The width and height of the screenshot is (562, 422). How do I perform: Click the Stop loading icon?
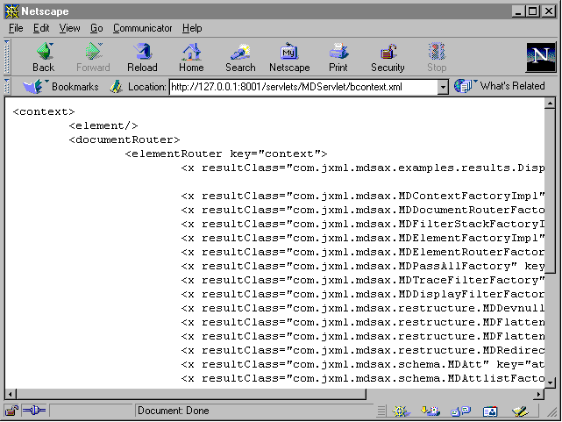coord(437,51)
